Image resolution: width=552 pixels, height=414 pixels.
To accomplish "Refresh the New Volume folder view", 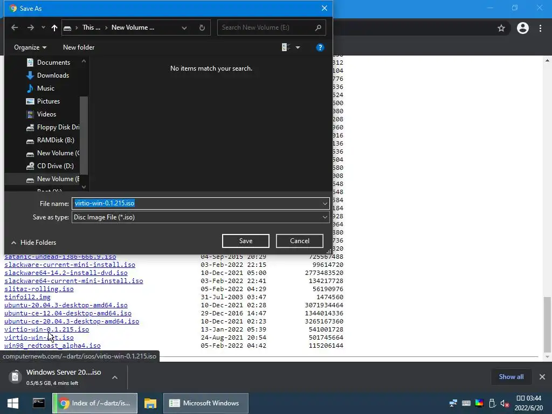I will coord(202,28).
